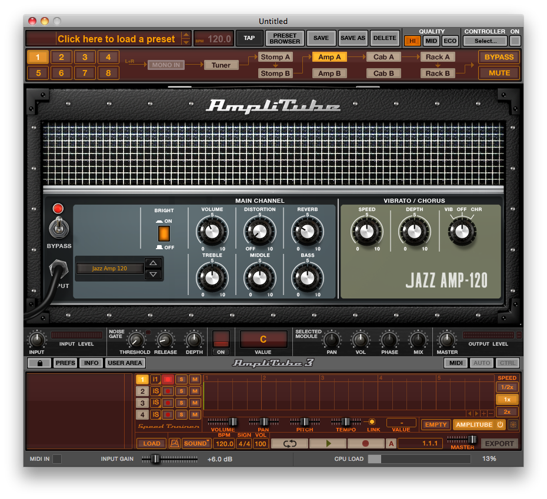Click the SAVE AS button
This screenshot has width=547, height=499.
[x=353, y=38]
